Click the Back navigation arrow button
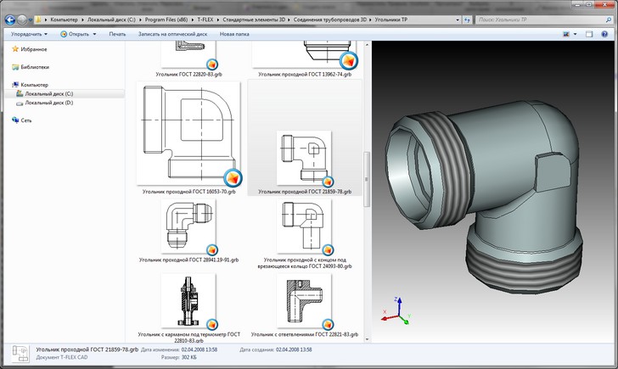The width and height of the screenshot is (618, 369). click(10, 20)
